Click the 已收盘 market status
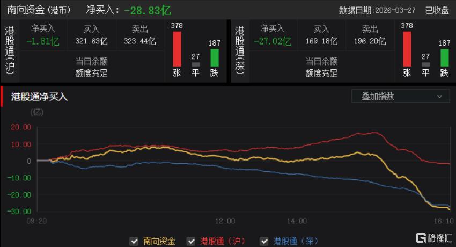456x247 pixels. tap(437, 10)
